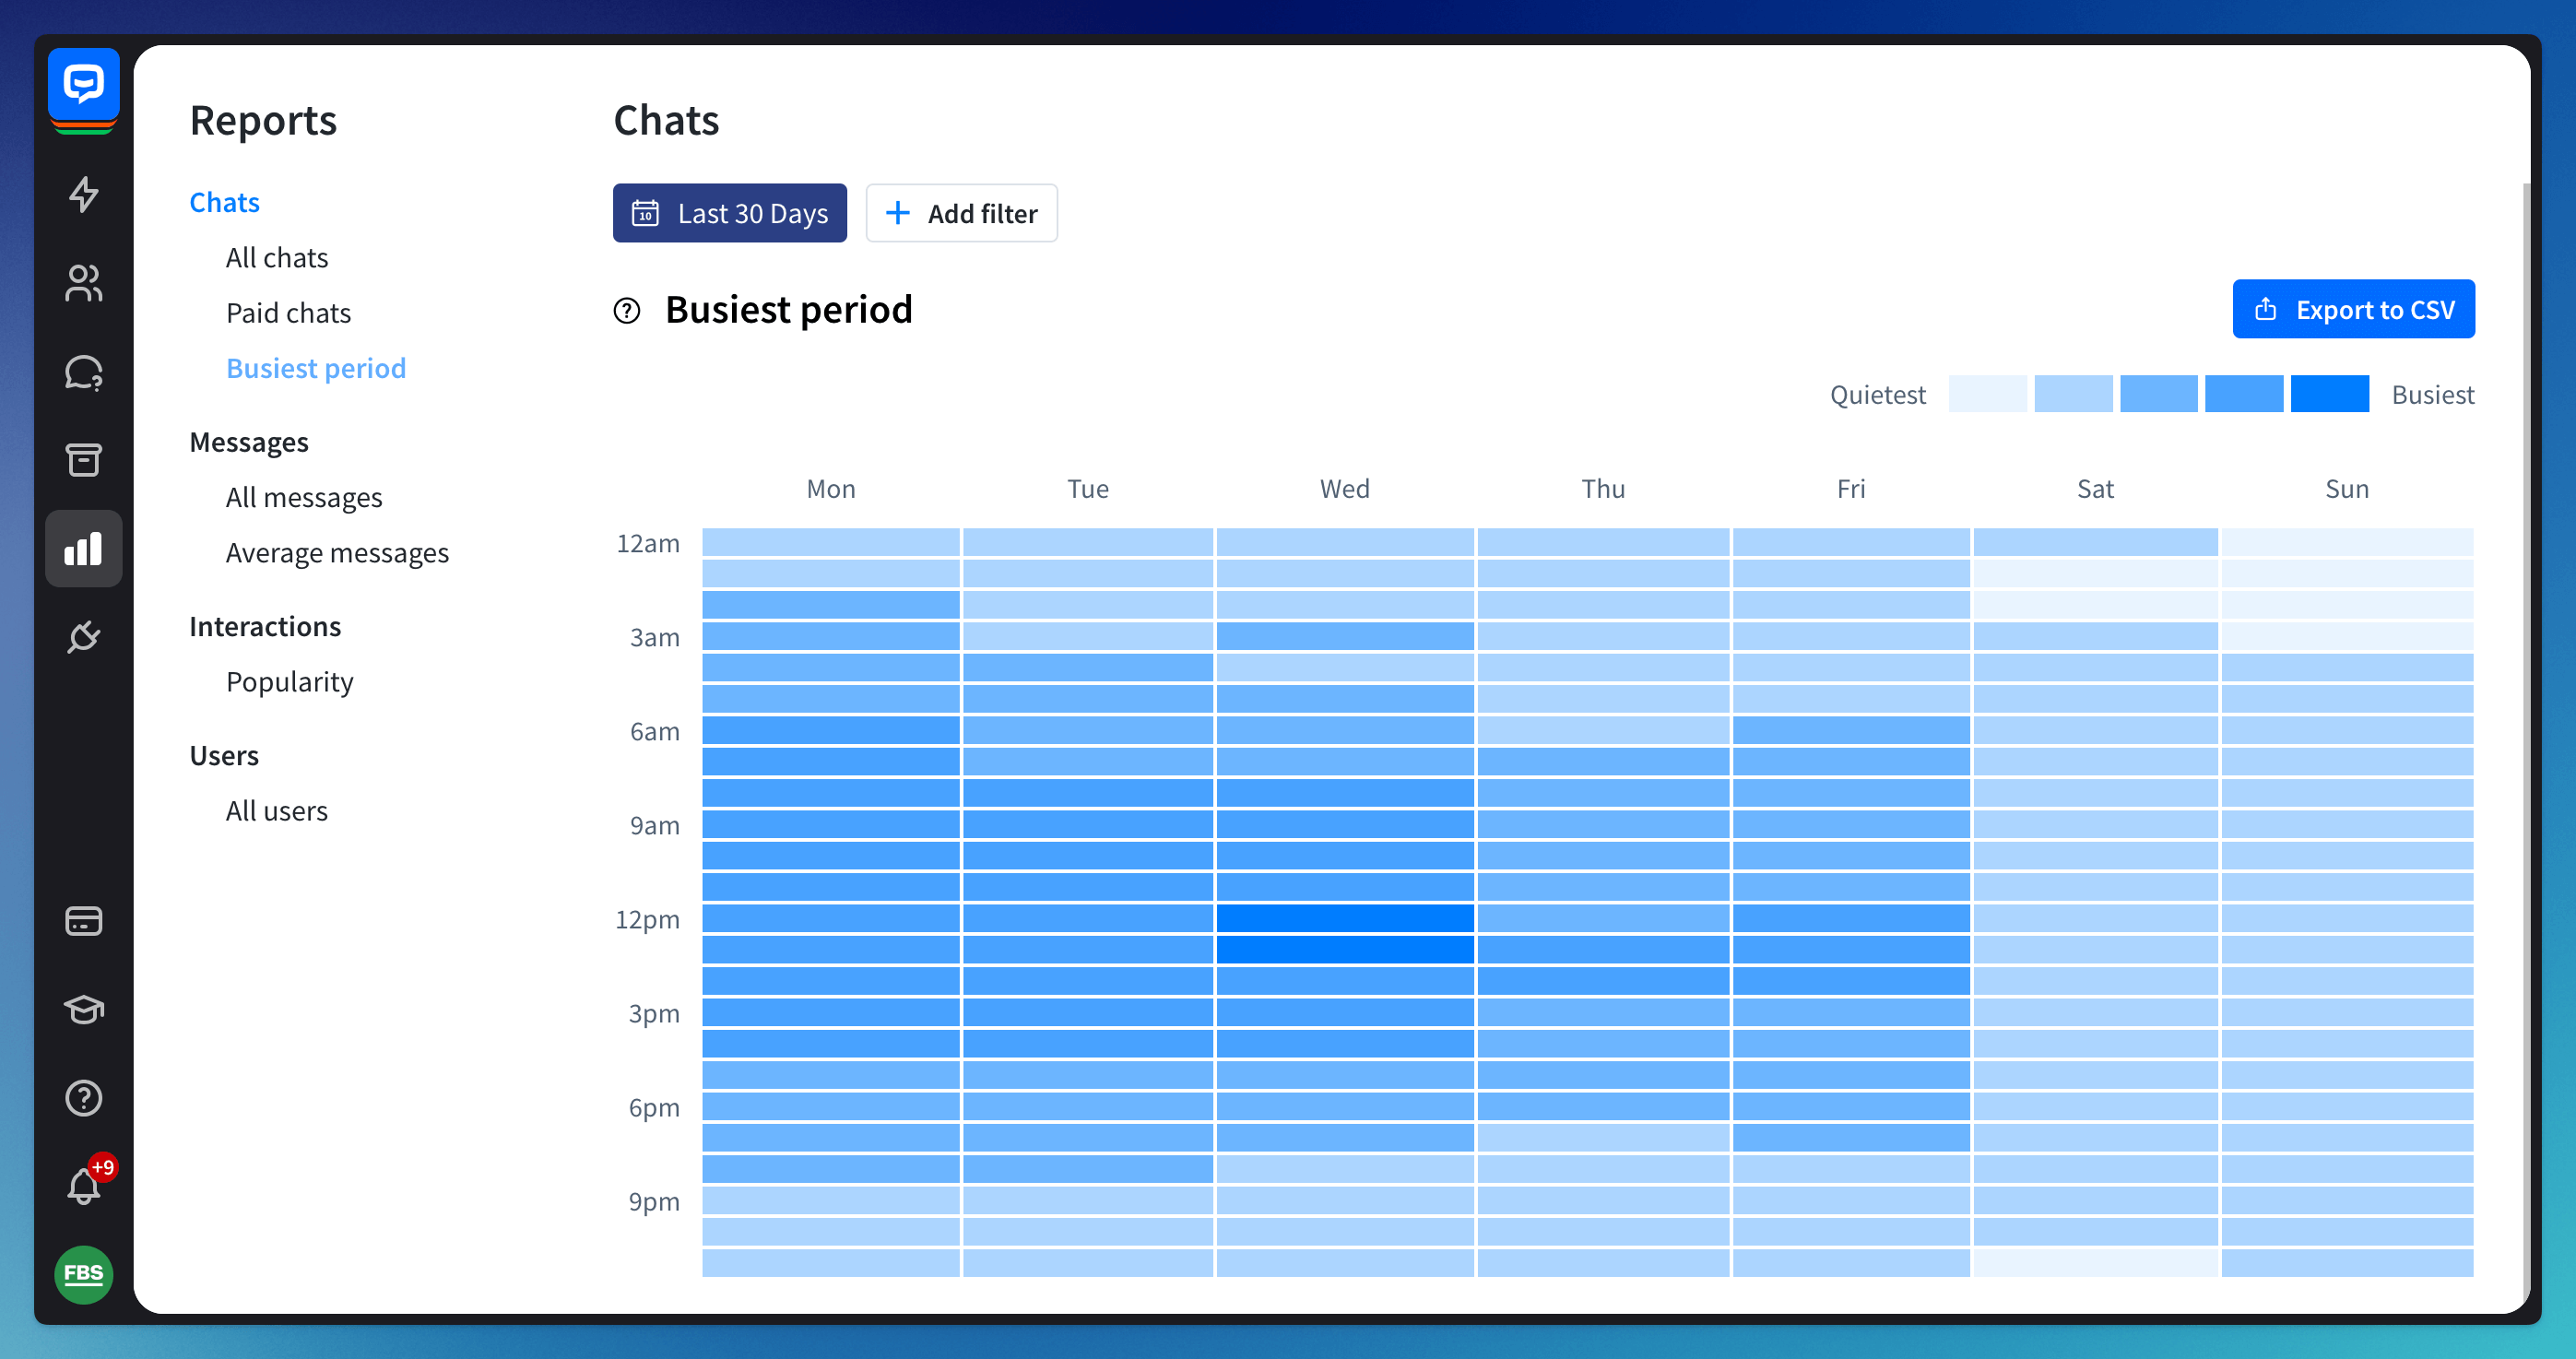Open the All chats report
The image size is (2576, 1359).
pos(277,258)
